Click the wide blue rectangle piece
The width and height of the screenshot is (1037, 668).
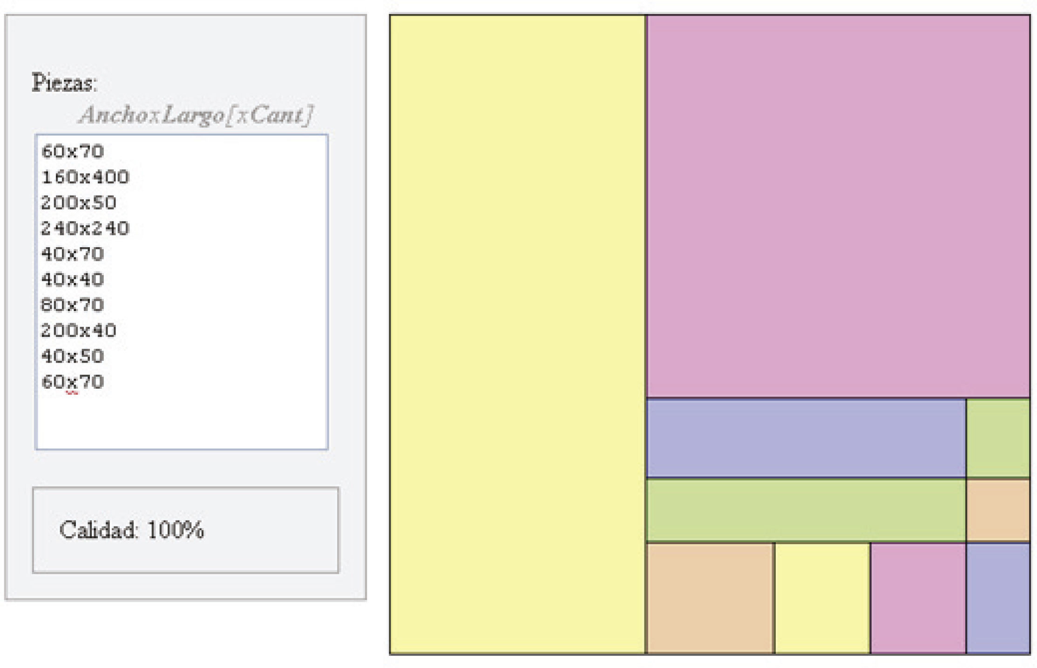[806, 438]
